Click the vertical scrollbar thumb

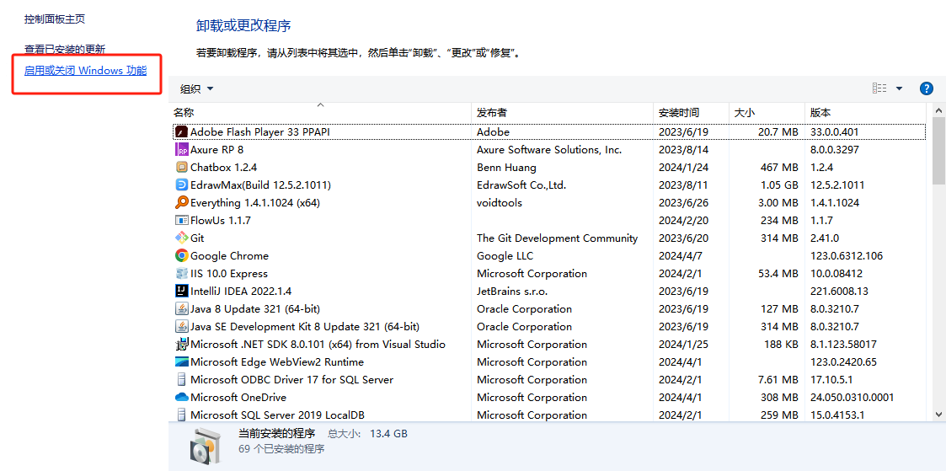point(938,151)
